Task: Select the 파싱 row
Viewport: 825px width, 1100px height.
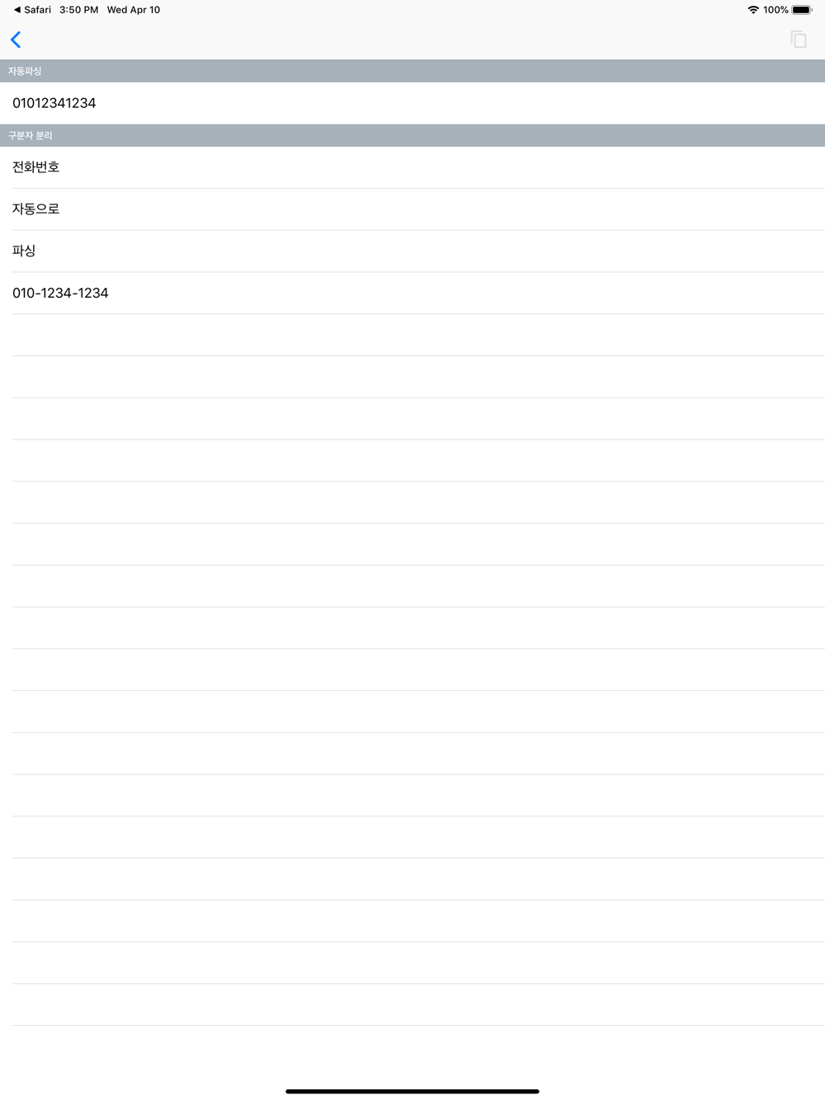Action: pyautogui.click(x=412, y=251)
